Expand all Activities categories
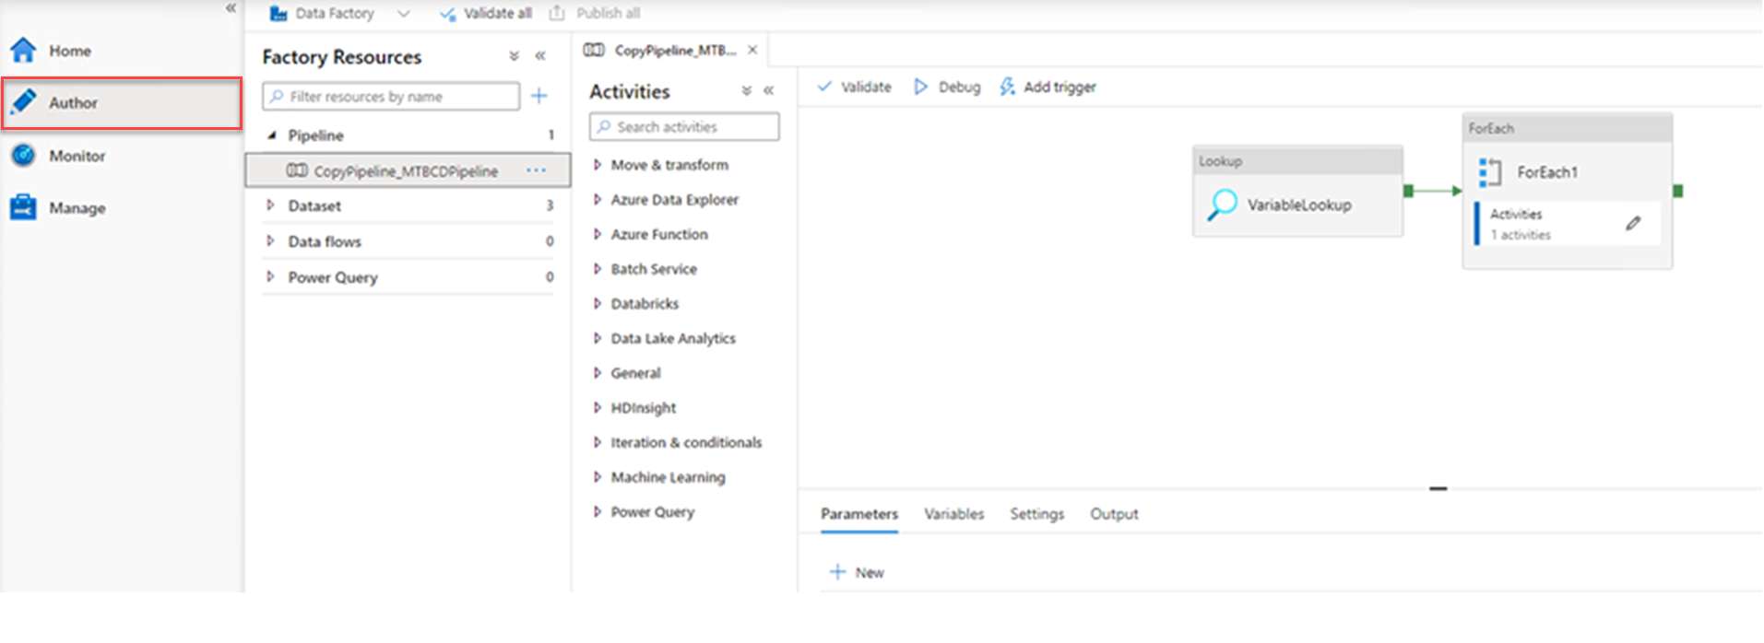Image resolution: width=1764 pixels, height=643 pixels. [x=746, y=90]
